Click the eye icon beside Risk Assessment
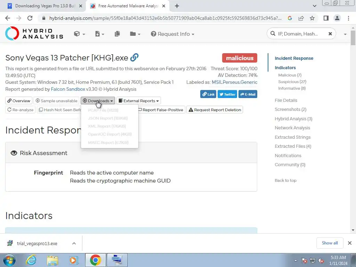 pos(14,153)
